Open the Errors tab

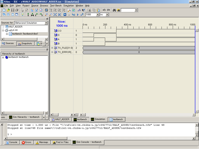[x=27, y=142]
